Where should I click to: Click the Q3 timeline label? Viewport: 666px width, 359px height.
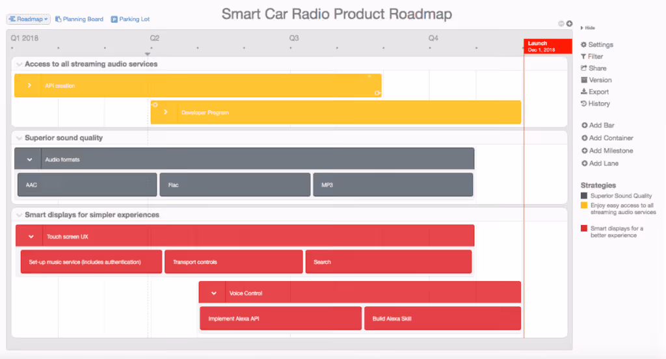(x=294, y=38)
